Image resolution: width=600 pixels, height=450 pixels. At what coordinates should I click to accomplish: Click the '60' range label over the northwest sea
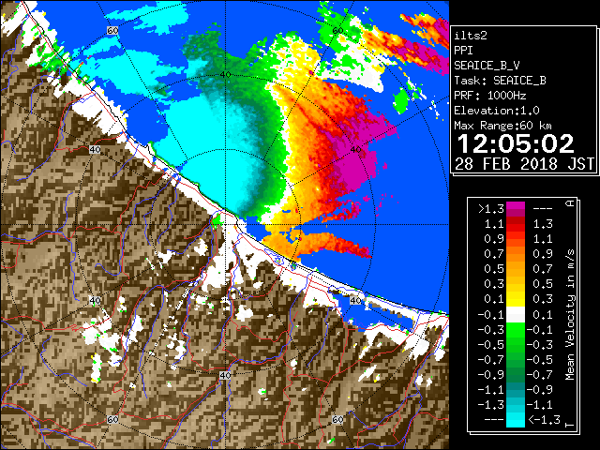point(112,30)
